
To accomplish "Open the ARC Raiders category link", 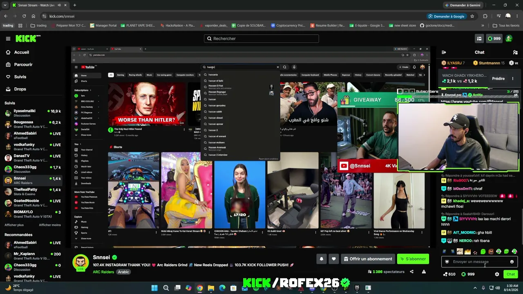I will (x=103, y=272).
